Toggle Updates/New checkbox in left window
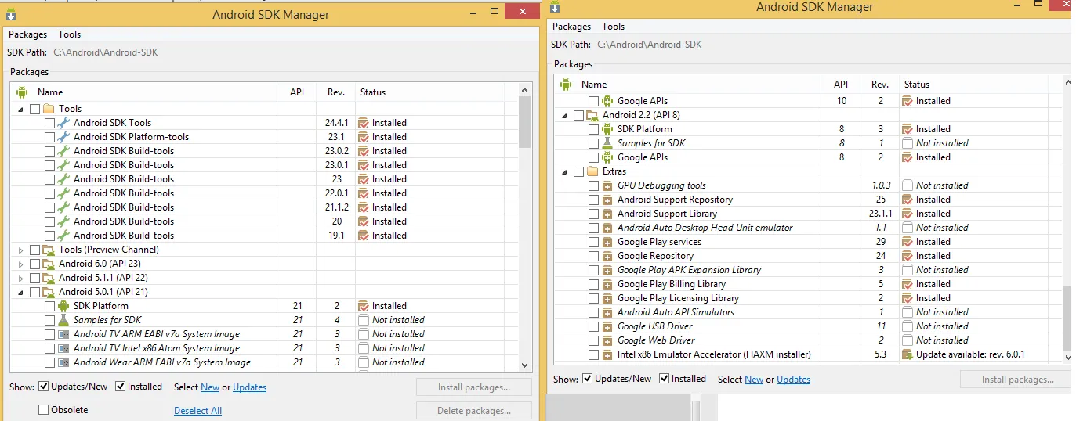The height and width of the screenshot is (421, 1076). (x=44, y=386)
